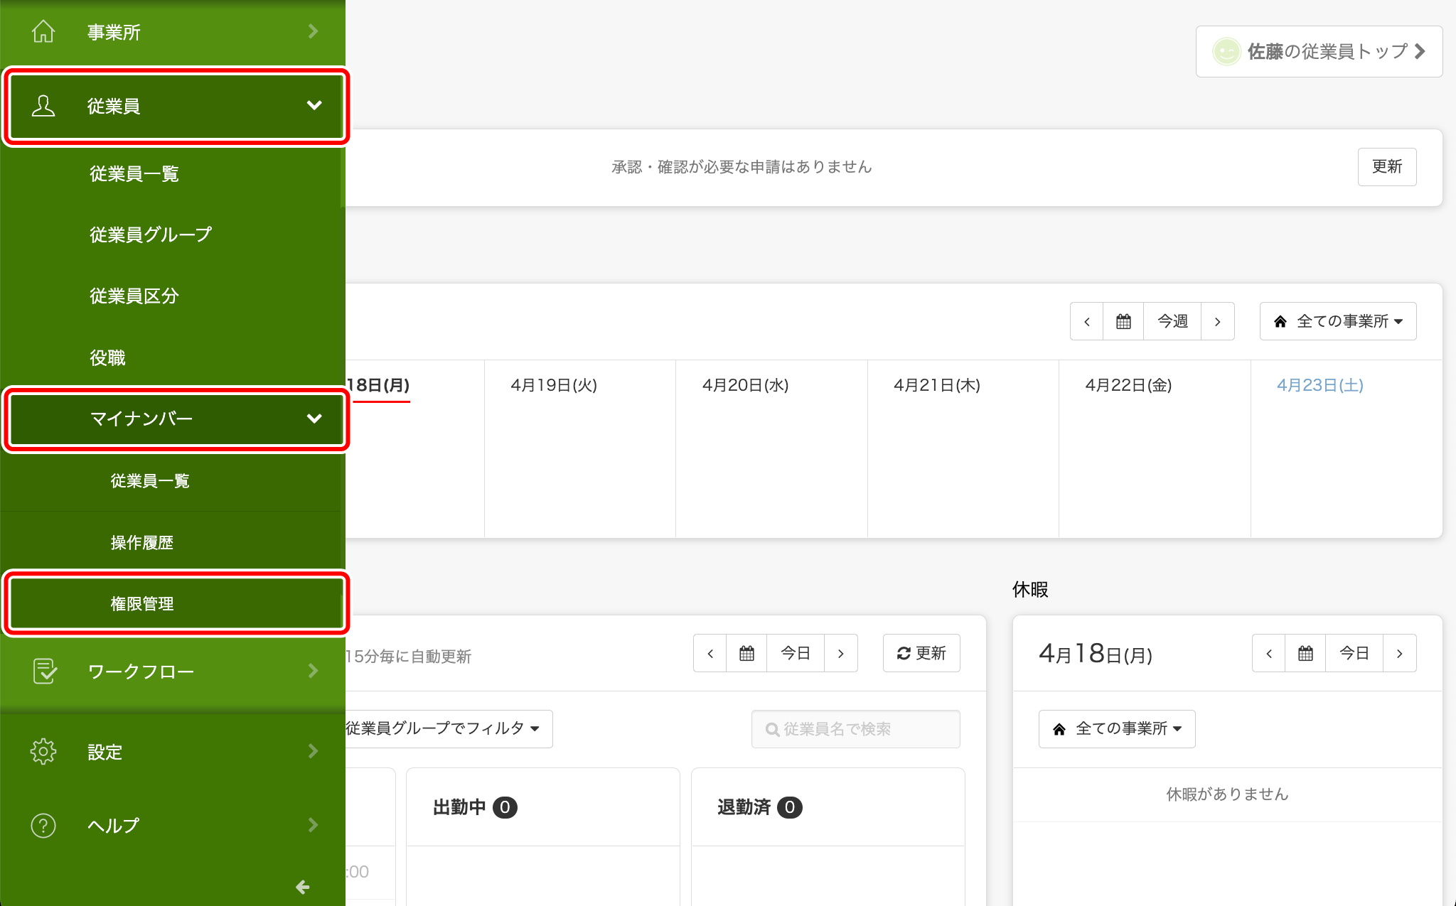Open calendar picker in attendance panel
Viewport: 1456px width, 906px height.
point(746,653)
